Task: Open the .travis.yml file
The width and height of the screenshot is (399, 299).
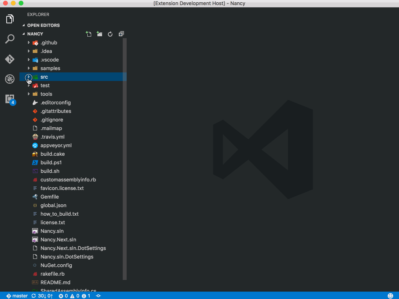Action: pyautogui.click(x=73, y=137)
